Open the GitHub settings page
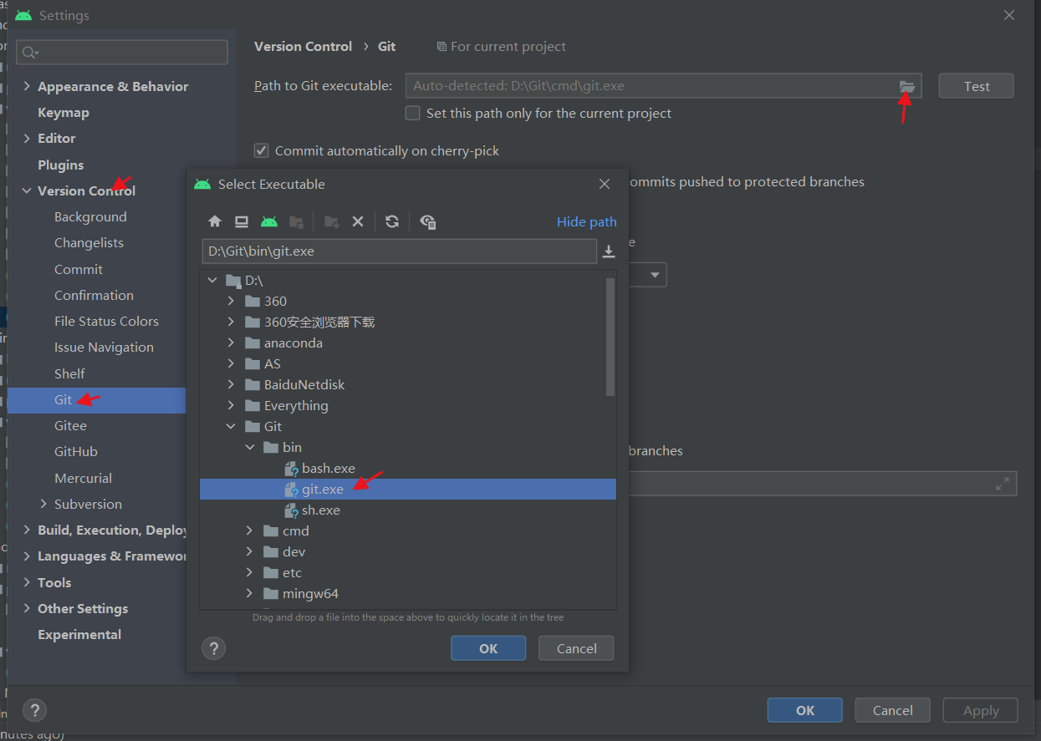1041x741 pixels. click(x=76, y=451)
